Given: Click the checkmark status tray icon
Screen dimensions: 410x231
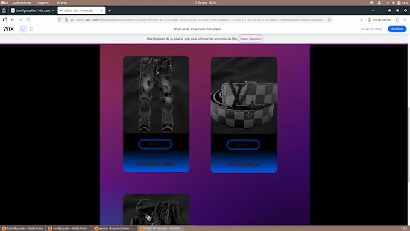Looking at the screenshot, I should (371, 3).
